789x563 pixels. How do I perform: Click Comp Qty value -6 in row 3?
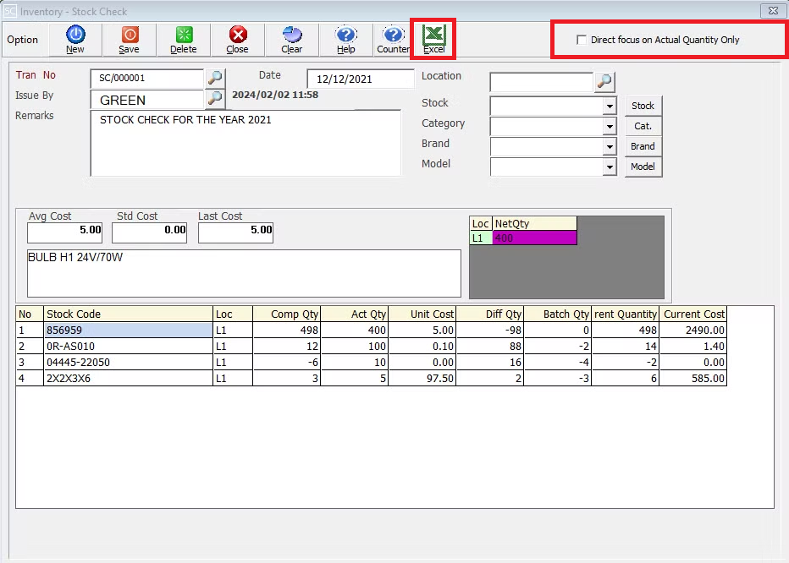pyautogui.click(x=286, y=363)
